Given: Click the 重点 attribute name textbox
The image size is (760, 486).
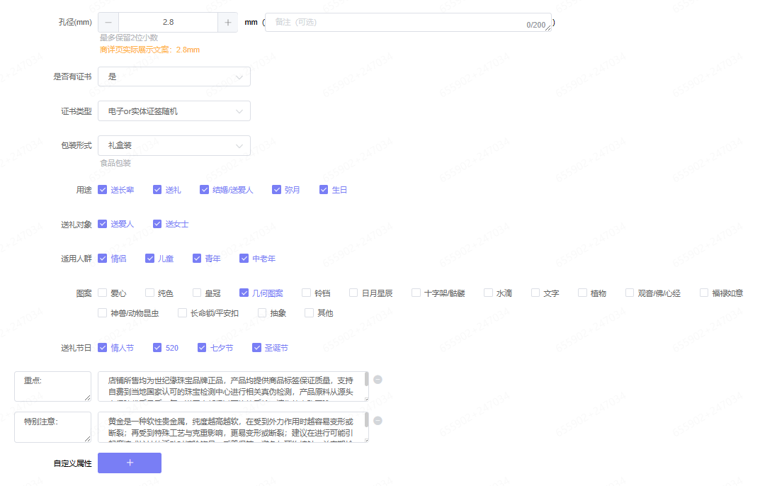Looking at the screenshot, I should click(52, 386).
